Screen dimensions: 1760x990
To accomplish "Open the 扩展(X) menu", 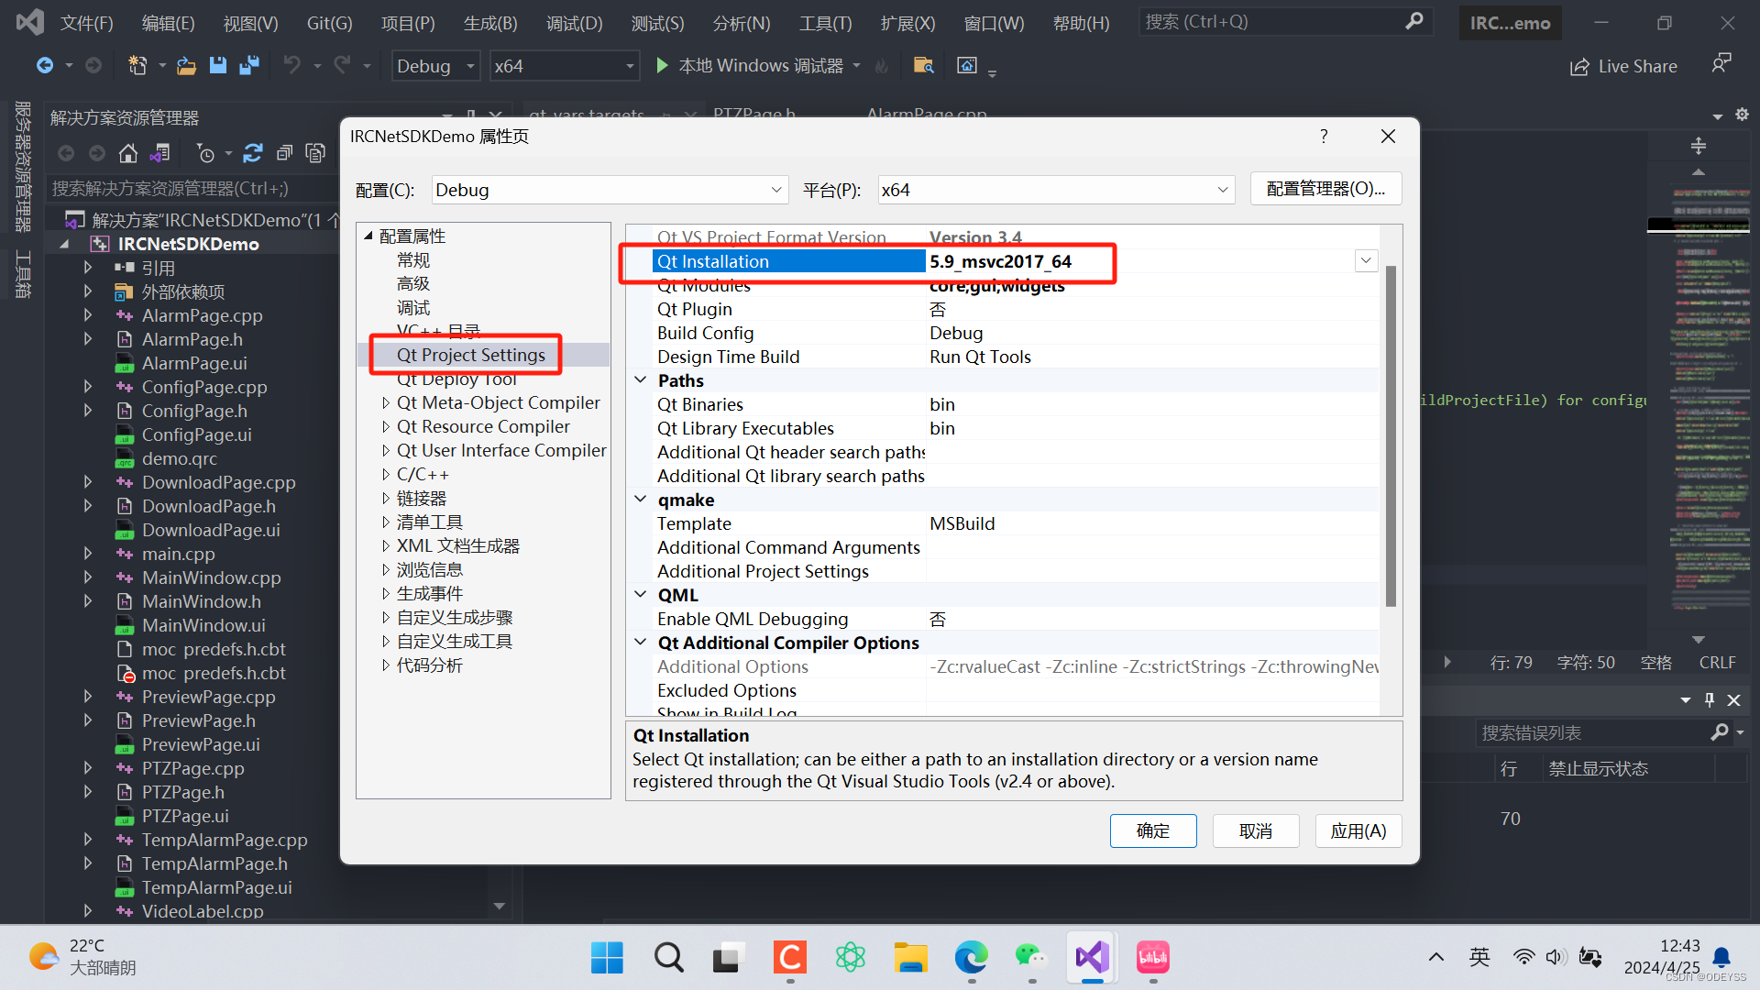I will [907, 23].
